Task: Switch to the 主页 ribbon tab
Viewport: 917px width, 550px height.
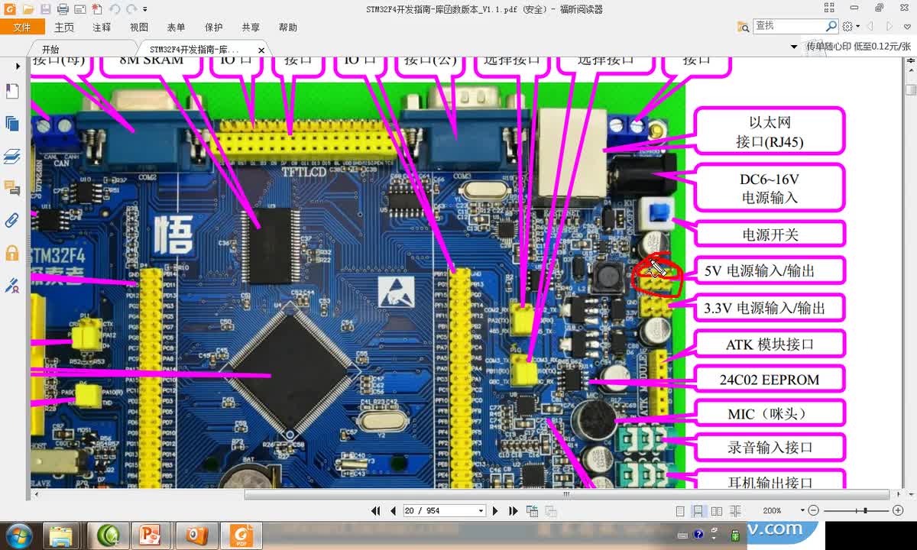Action: pos(64,27)
